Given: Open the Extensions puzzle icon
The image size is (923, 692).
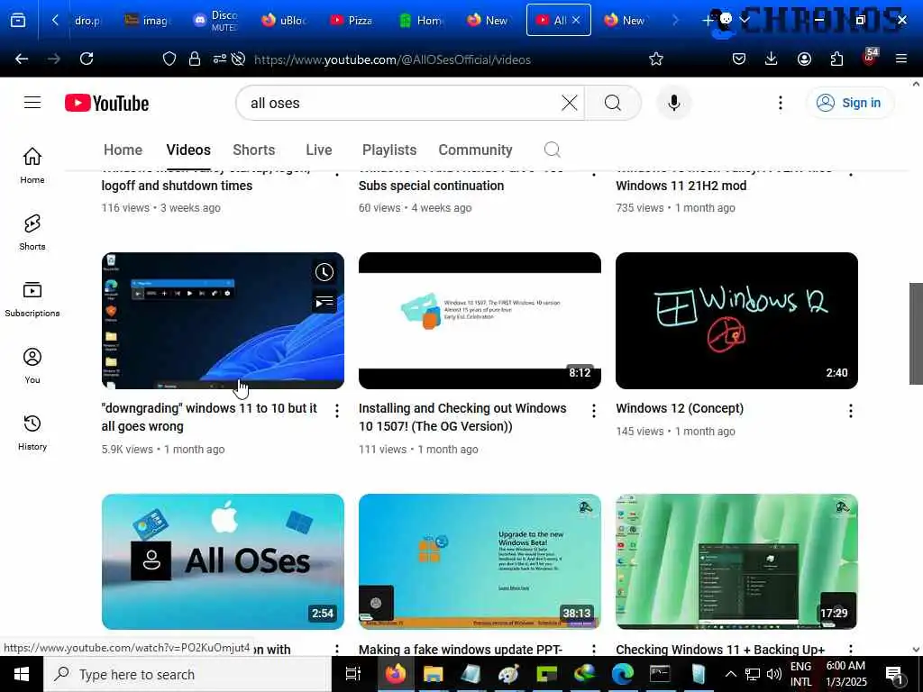Looking at the screenshot, I should [x=836, y=59].
